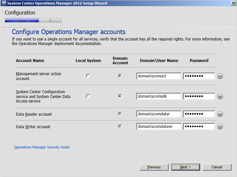
Task: Click the Data Reader account label
Action: pos(34,114)
